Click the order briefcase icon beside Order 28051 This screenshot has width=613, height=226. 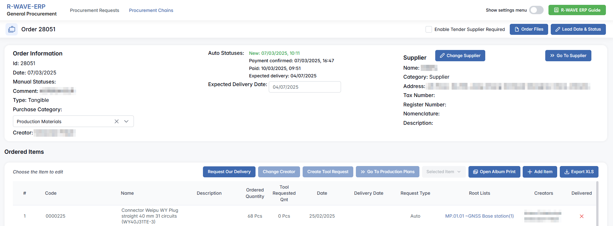tap(12, 29)
